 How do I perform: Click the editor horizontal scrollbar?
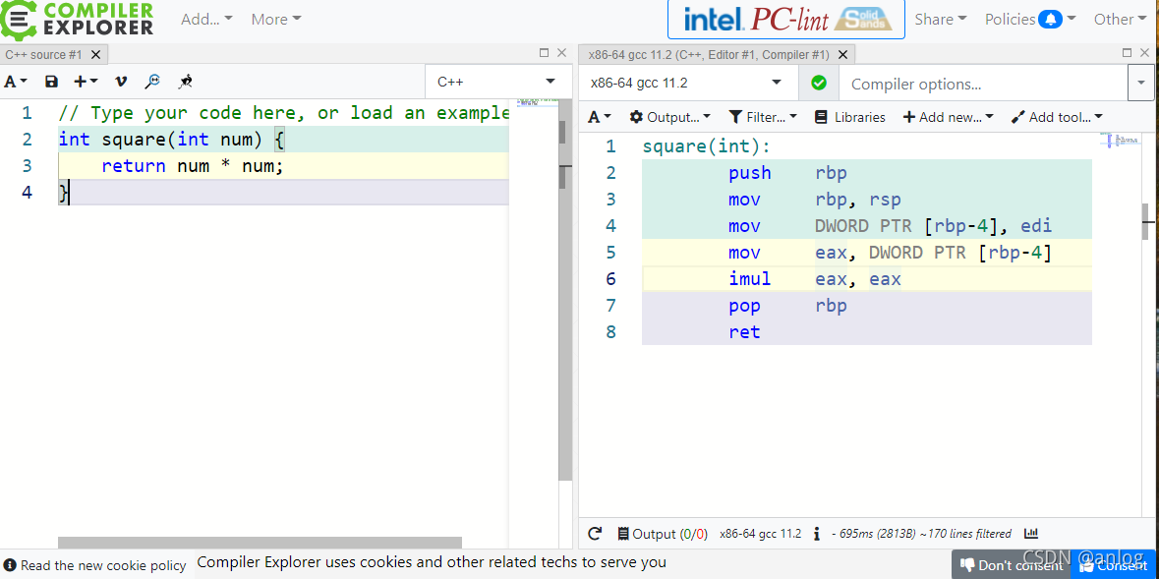[260, 543]
